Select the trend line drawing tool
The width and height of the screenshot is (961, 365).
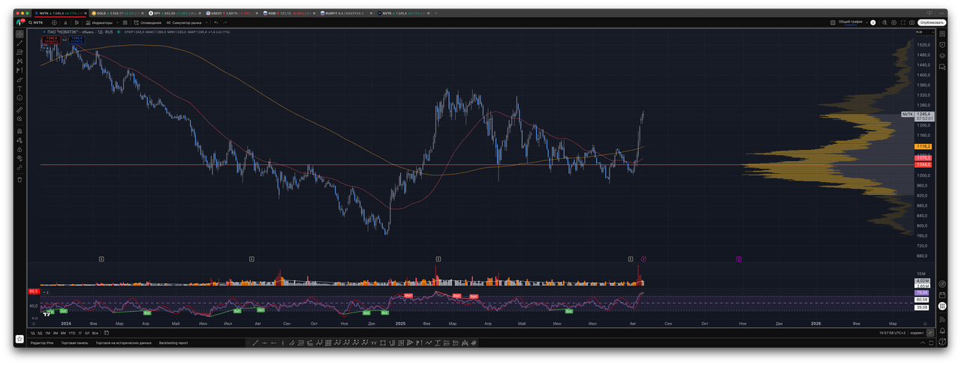point(20,43)
